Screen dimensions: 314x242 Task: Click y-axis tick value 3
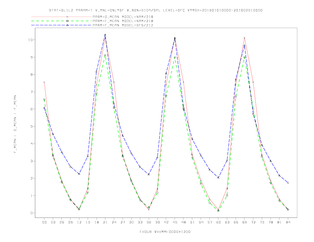click(x=31, y=161)
